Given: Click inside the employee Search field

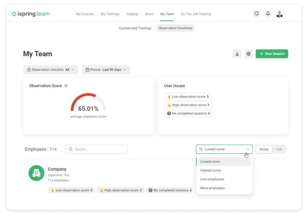Looking at the screenshot, I should coord(96,149).
